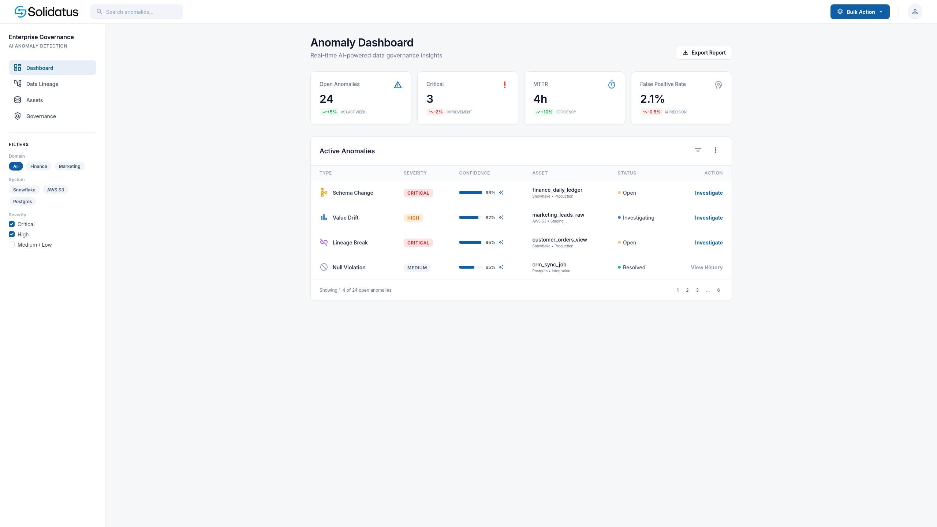Viewport: 937px width, 527px height.
Task: Click the user profile avatar icon
Action: [x=915, y=12]
